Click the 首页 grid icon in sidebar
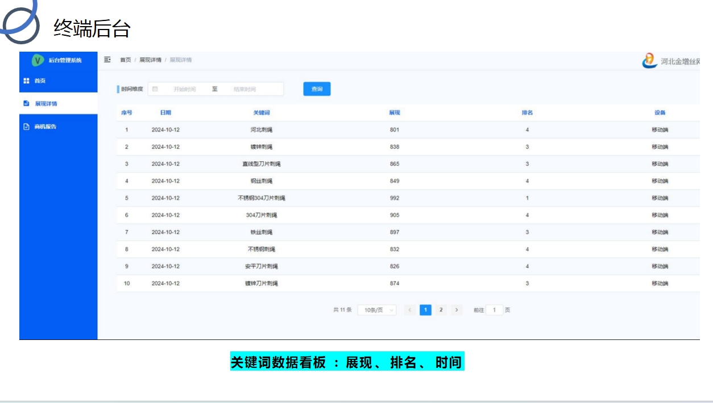The width and height of the screenshot is (713, 403). (26, 81)
